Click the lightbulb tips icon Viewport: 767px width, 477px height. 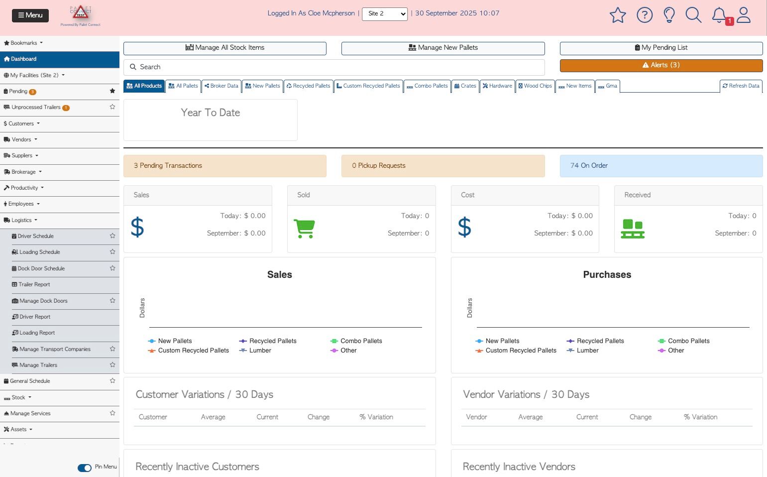tap(669, 15)
